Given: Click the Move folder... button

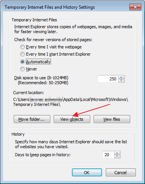Looking at the screenshot, I should point(32,119).
